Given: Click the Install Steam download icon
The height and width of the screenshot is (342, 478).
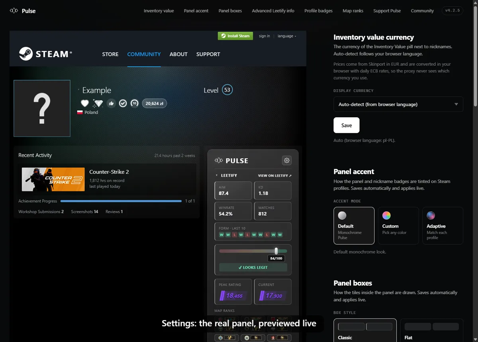Looking at the screenshot, I should pos(223,36).
